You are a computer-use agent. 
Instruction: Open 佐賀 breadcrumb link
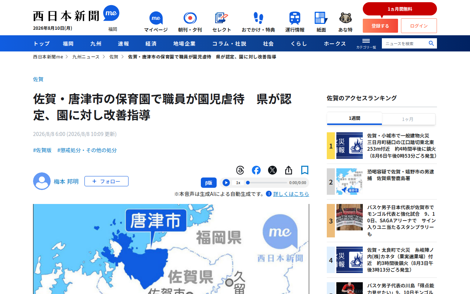[x=114, y=57]
